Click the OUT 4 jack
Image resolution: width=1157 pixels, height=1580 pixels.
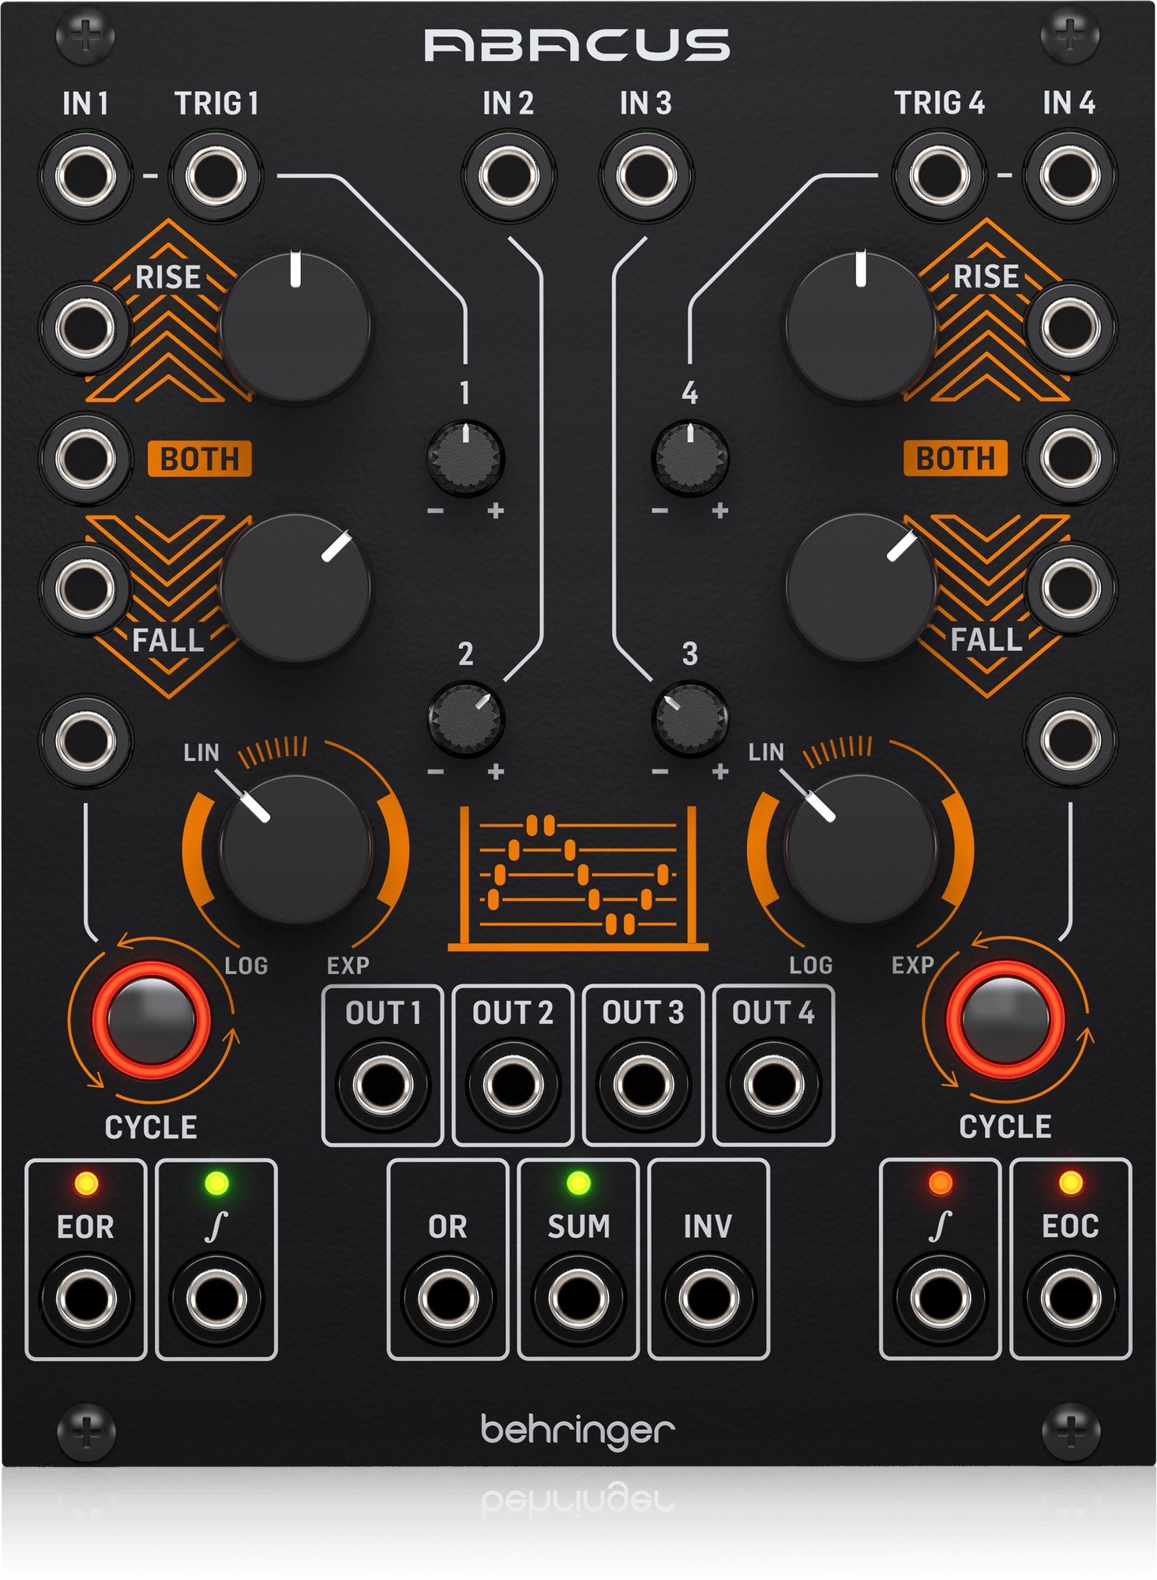pyautogui.click(x=773, y=1083)
